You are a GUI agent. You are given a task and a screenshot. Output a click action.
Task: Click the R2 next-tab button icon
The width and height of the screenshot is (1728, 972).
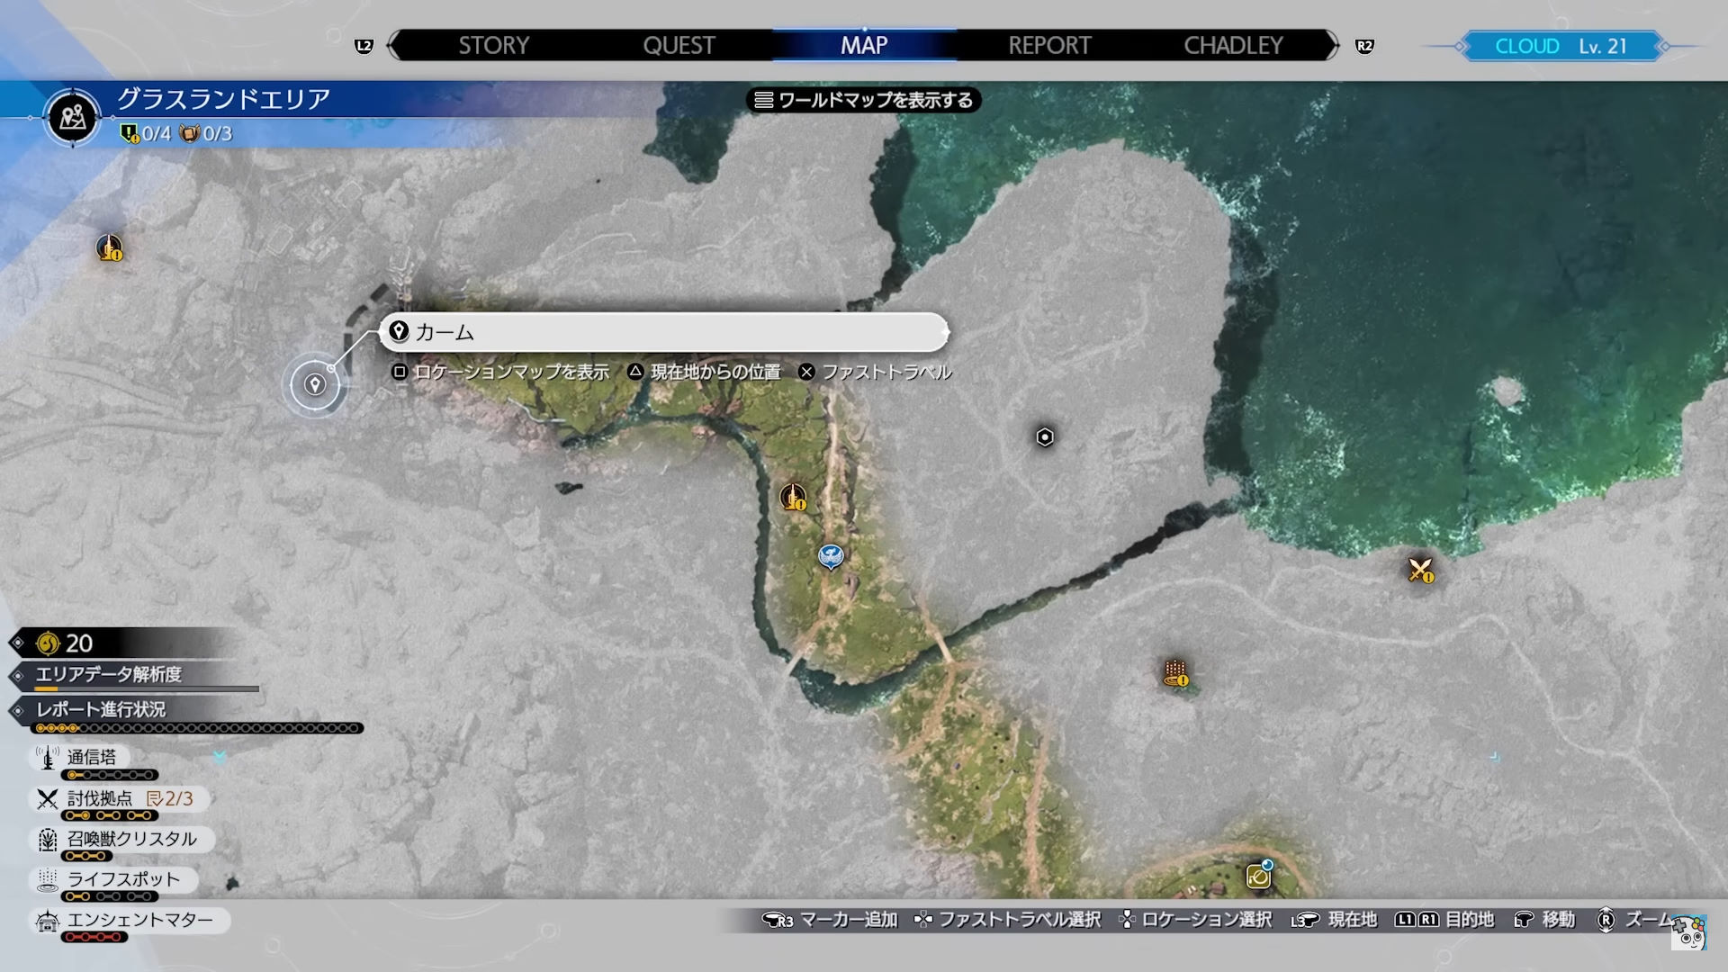[1364, 46]
